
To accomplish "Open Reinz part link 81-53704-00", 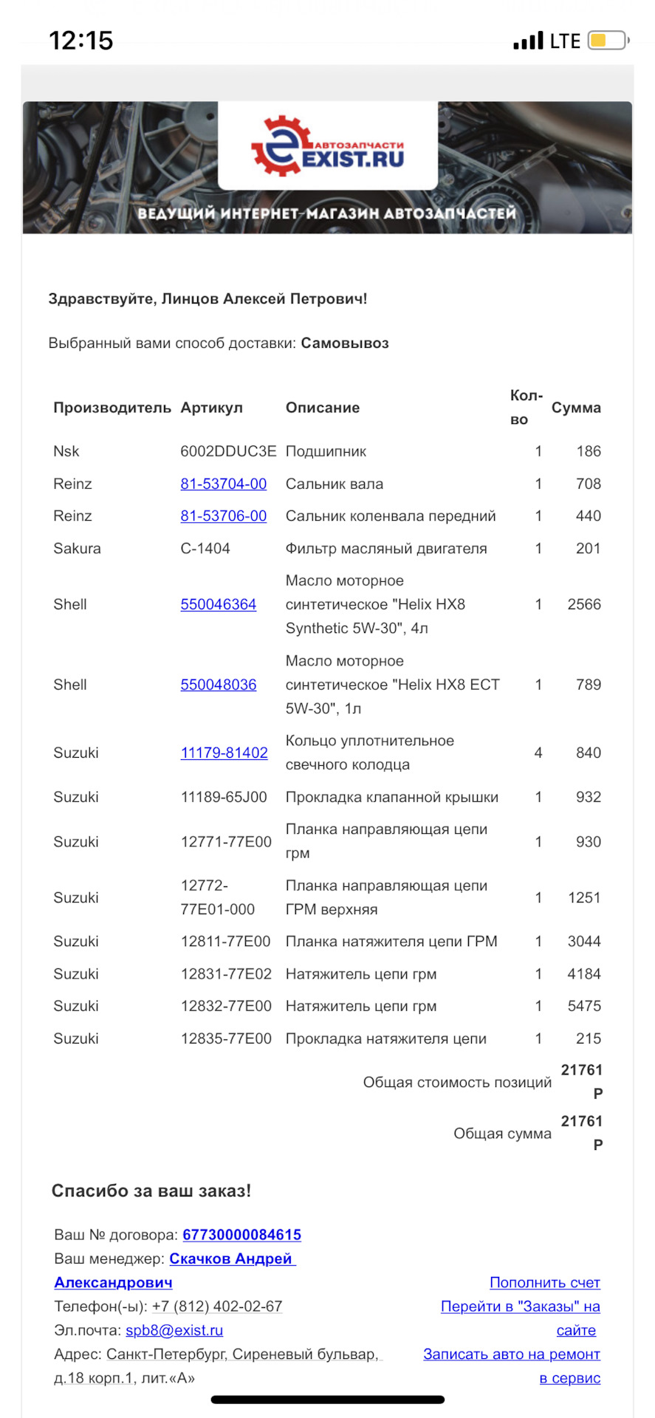I will coord(223,484).
